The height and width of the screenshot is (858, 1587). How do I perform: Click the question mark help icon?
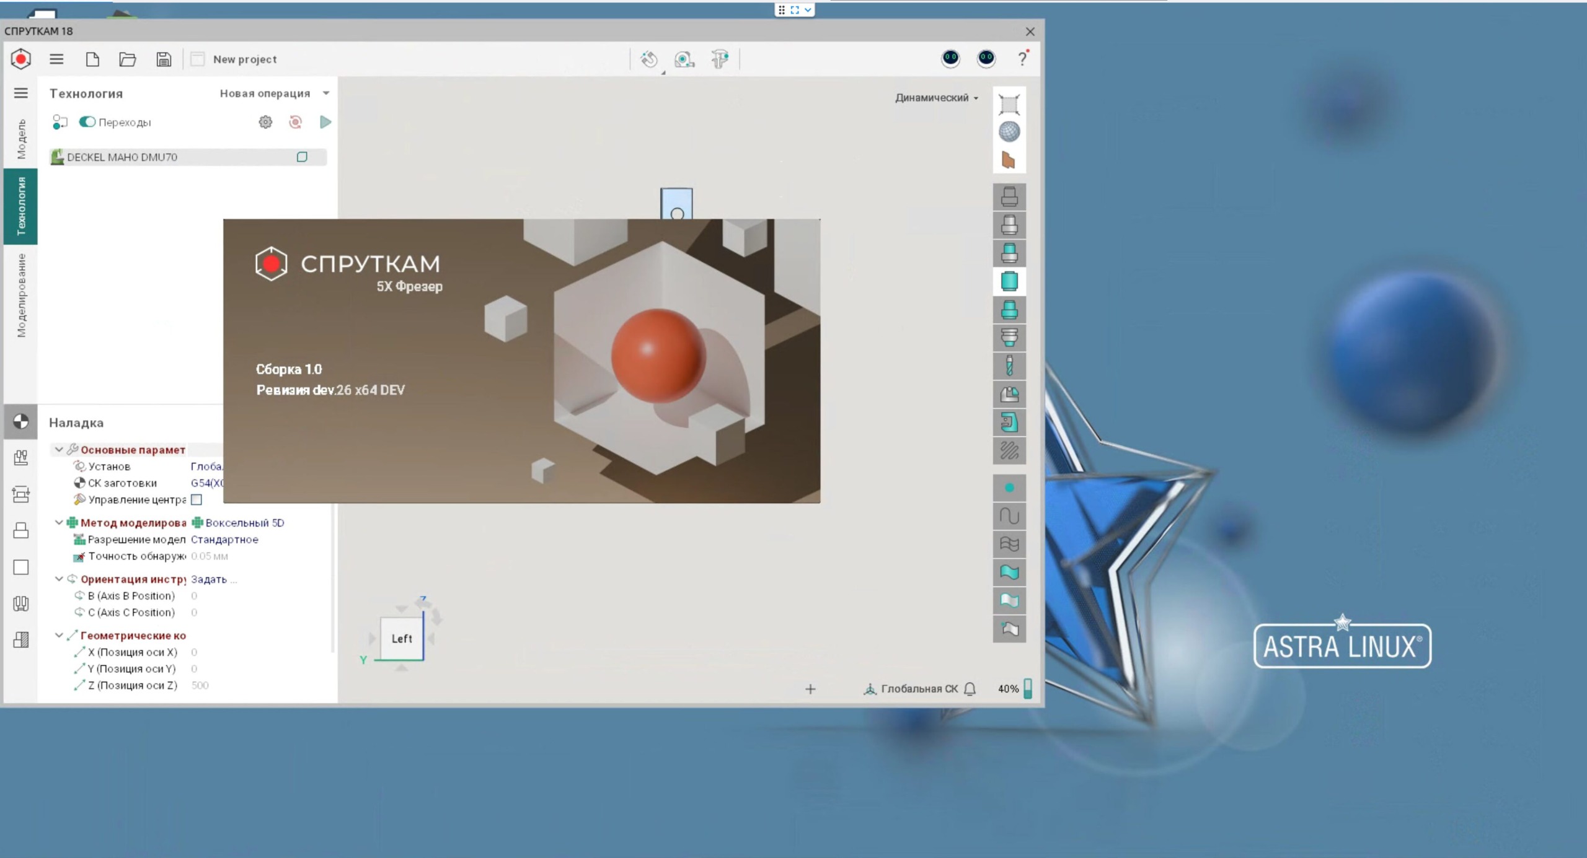[x=1022, y=59]
